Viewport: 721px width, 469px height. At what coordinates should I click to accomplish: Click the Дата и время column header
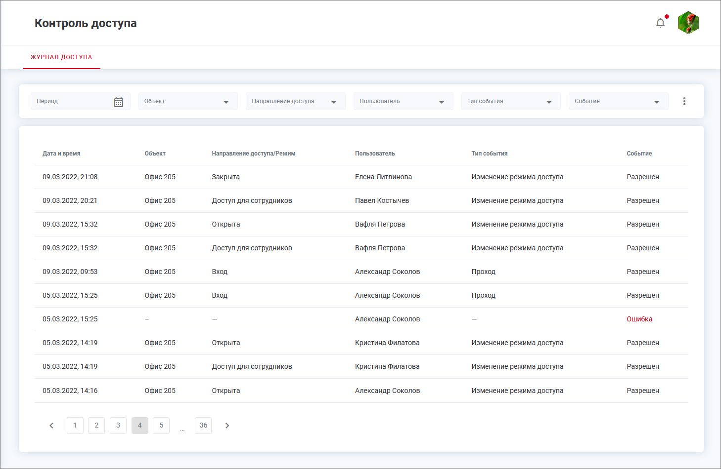(61, 154)
